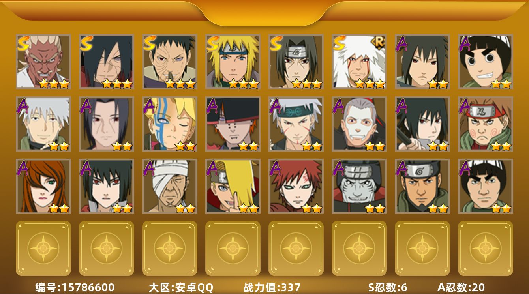529x294 pixels.
Task: Select the orange-haired ninja with face piercings
Action: (x=233, y=124)
